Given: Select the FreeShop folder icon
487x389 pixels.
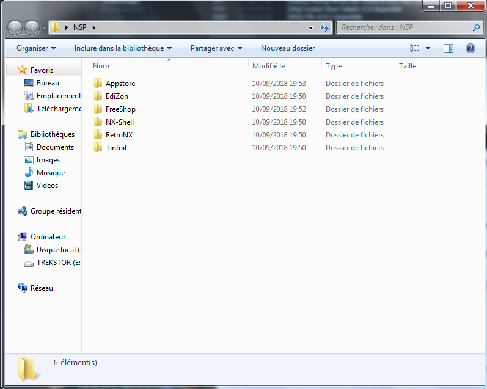Looking at the screenshot, I should pos(98,109).
